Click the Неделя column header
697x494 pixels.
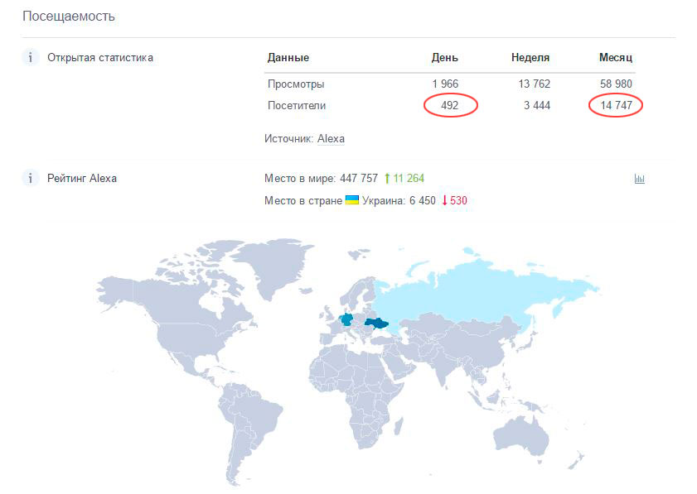pyautogui.click(x=530, y=58)
